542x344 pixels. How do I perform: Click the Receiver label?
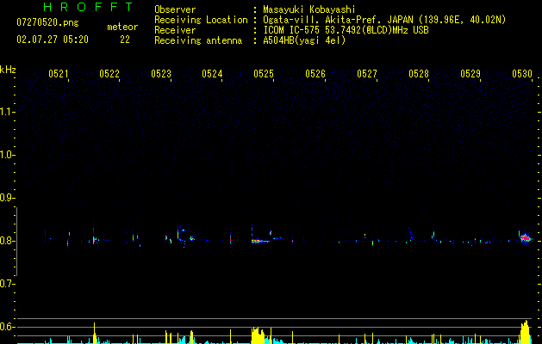[x=175, y=30]
